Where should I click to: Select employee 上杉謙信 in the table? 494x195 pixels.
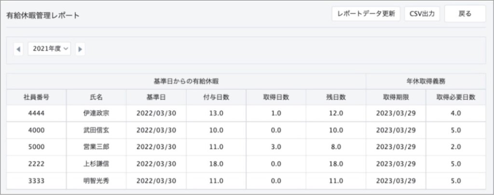[96, 164]
